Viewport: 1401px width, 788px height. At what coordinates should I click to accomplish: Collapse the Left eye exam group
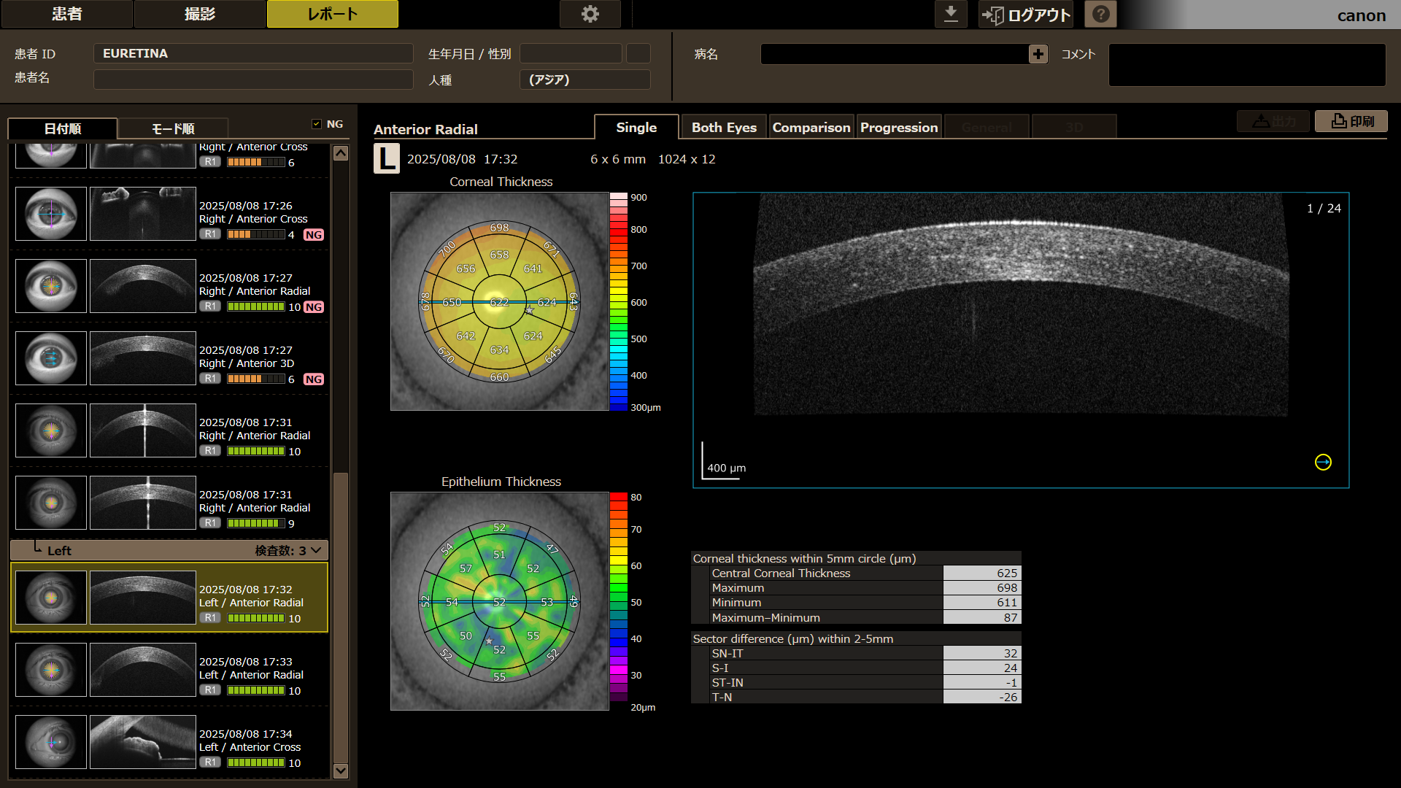(x=316, y=550)
